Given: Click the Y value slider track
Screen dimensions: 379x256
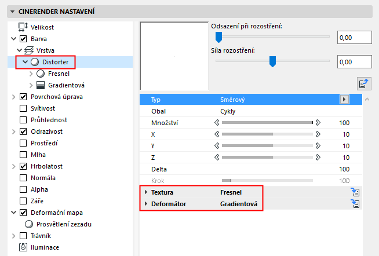Looking at the screenshot, I should (x=267, y=146).
